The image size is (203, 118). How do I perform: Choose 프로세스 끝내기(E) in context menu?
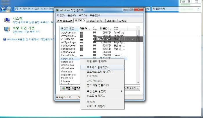102,67
